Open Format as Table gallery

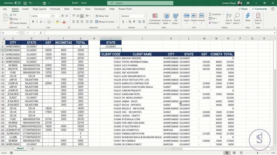click(166, 19)
